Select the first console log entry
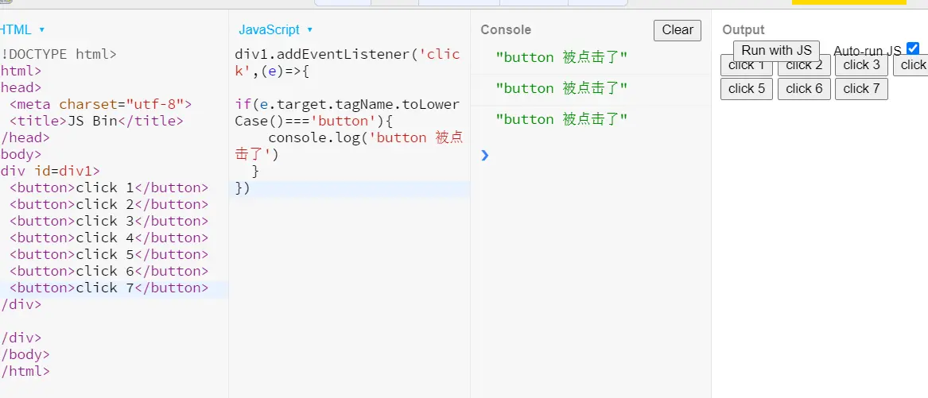Screen dimensions: 928x398 561,57
